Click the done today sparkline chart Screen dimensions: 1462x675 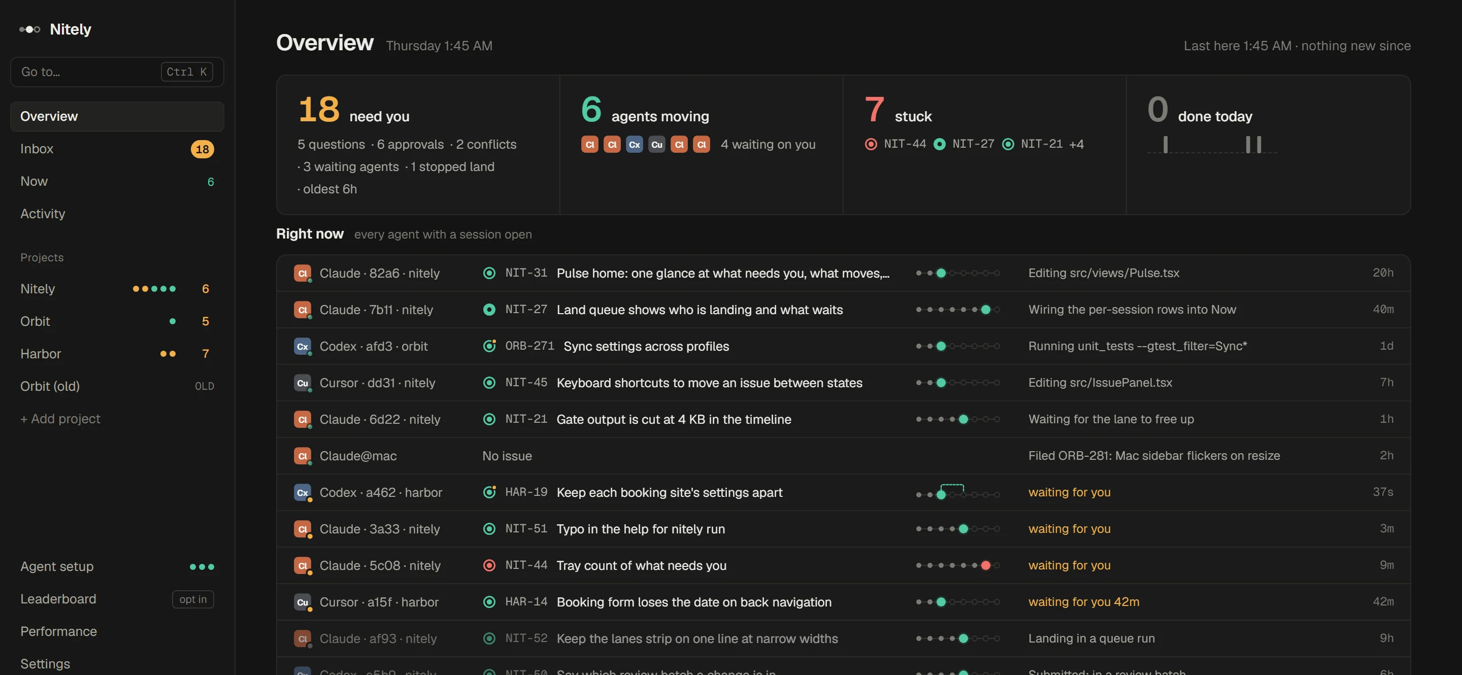(1212, 145)
